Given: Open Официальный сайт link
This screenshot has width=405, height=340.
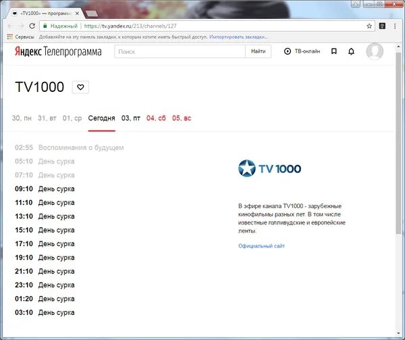Looking at the screenshot, I should point(261,246).
